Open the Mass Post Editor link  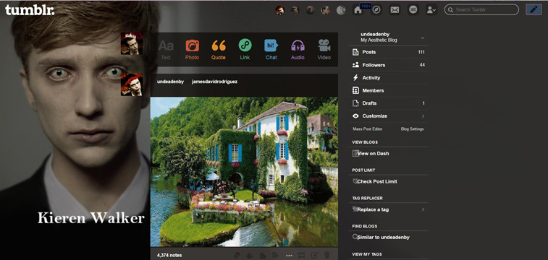[x=367, y=129]
